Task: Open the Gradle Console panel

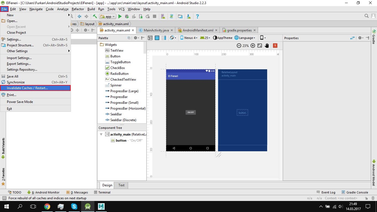Action: click(355, 192)
